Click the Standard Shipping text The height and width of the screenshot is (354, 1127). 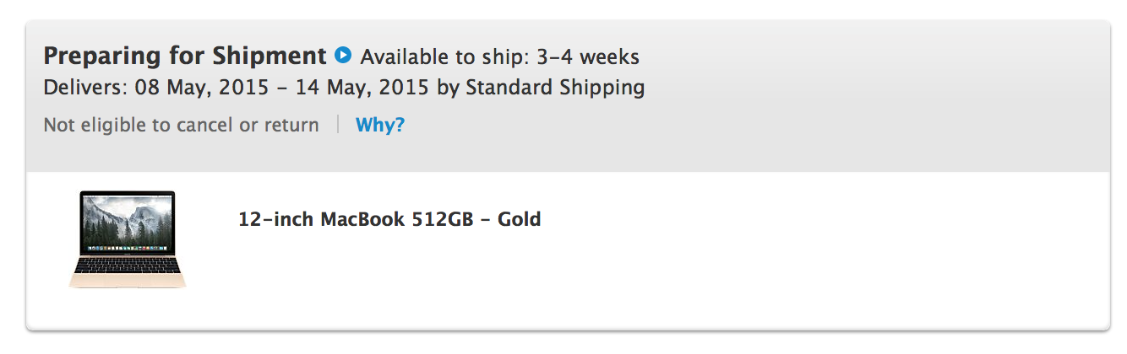click(x=555, y=88)
